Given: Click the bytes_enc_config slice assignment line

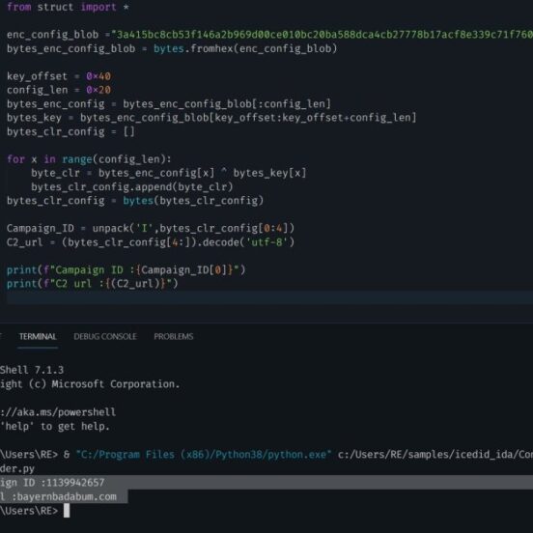Looking at the screenshot, I should tap(169, 104).
